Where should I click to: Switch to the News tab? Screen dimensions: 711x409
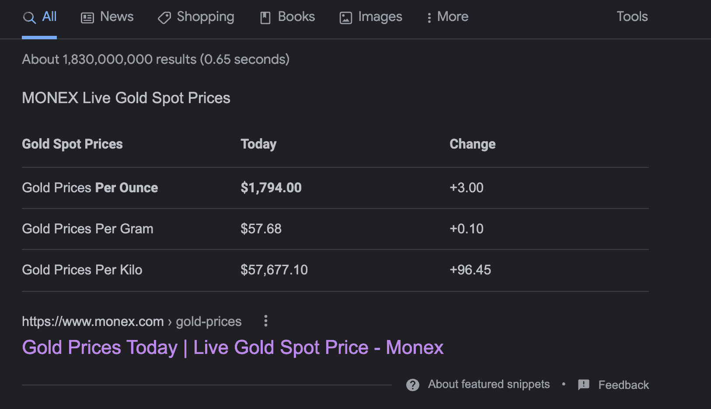[x=116, y=17]
